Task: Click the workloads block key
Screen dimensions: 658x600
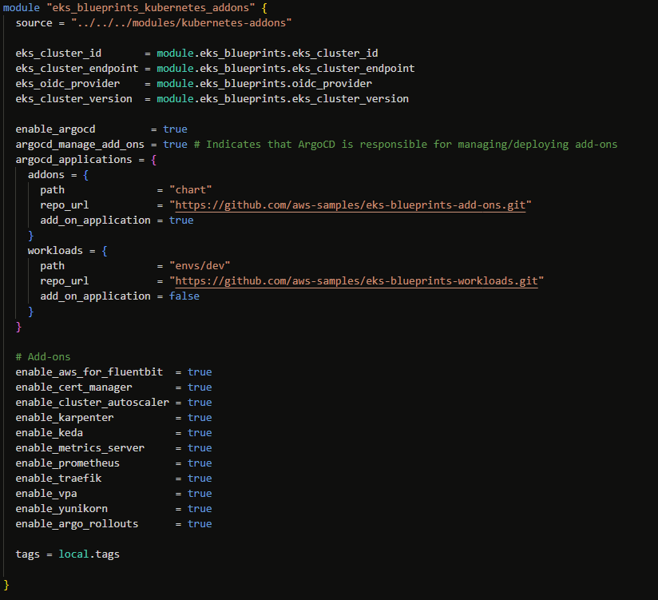Action: click(55, 251)
